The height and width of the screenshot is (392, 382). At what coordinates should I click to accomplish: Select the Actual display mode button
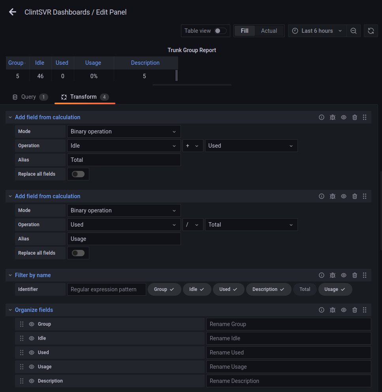269,31
